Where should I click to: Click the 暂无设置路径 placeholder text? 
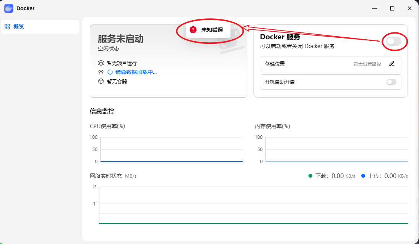point(367,64)
